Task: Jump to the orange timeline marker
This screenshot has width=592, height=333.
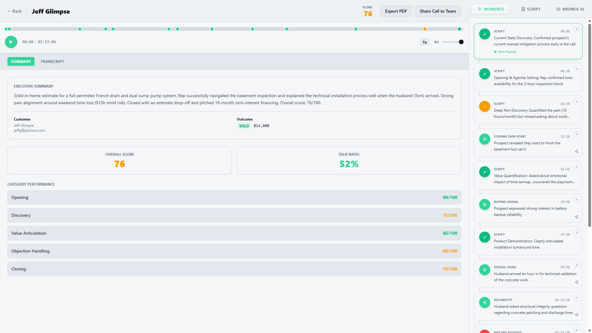Action: [x=425, y=29]
